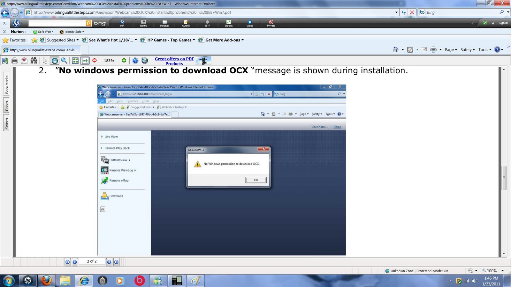Zoom in with the green plus button

pyautogui.click(x=124, y=60)
